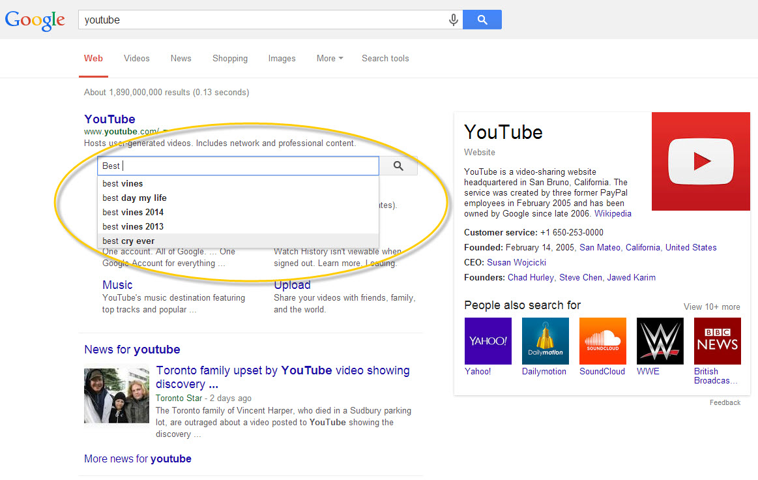Choose the 'best vines 2014' suggestion
Viewport: 758px width, 480px height.
[133, 212]
